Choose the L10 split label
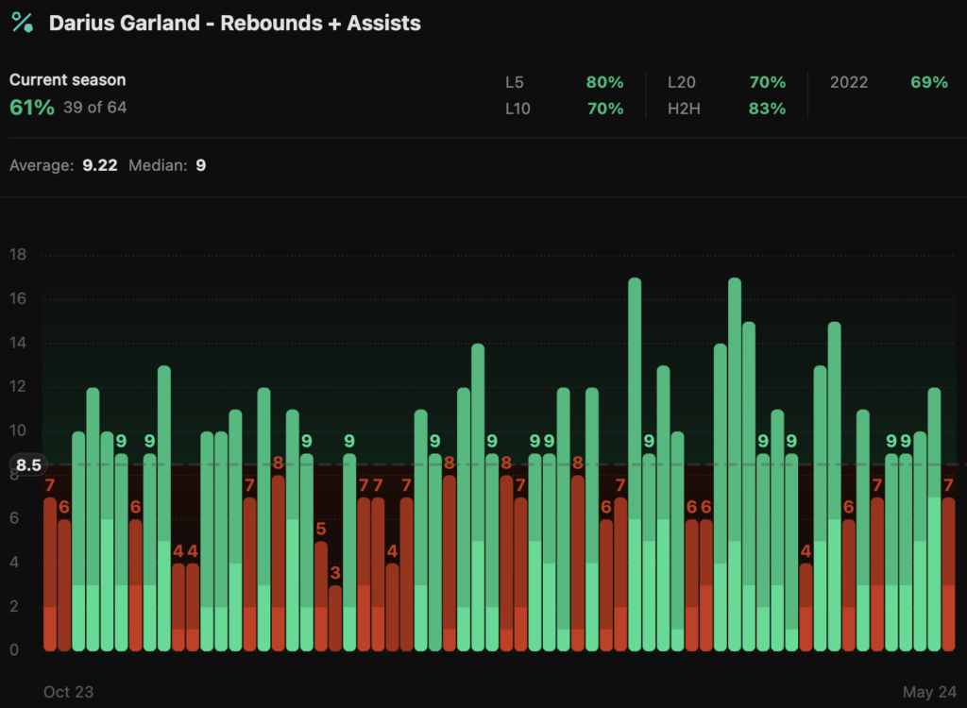Image resolution: width=967 pixels, height=708 pixels. [517, 109]
